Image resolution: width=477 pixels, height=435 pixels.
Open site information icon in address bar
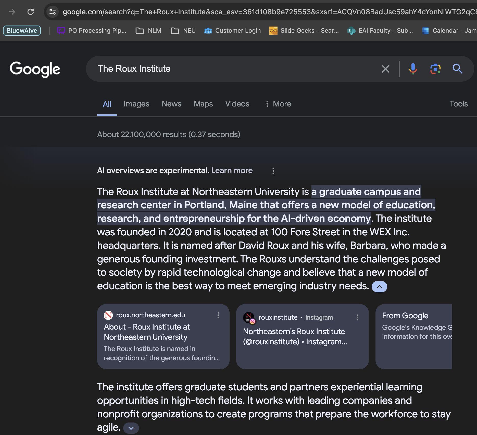[x=53, y=12]
